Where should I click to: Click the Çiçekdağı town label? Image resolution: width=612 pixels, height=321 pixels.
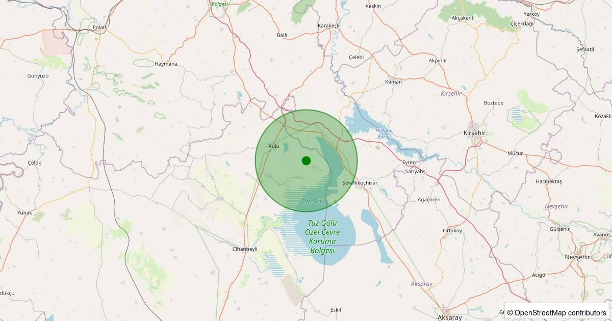pyautogui.click(x=522, y=24)
